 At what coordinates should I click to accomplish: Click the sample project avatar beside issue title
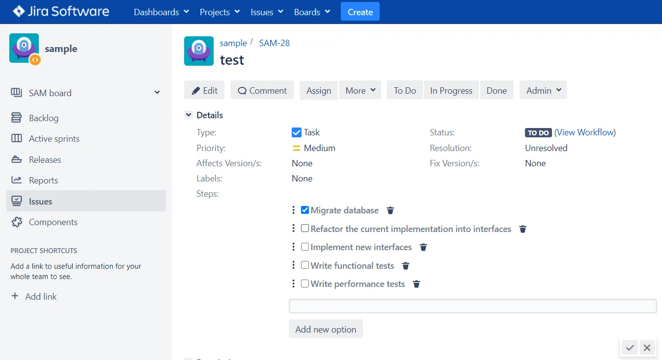tap(199, 51)
